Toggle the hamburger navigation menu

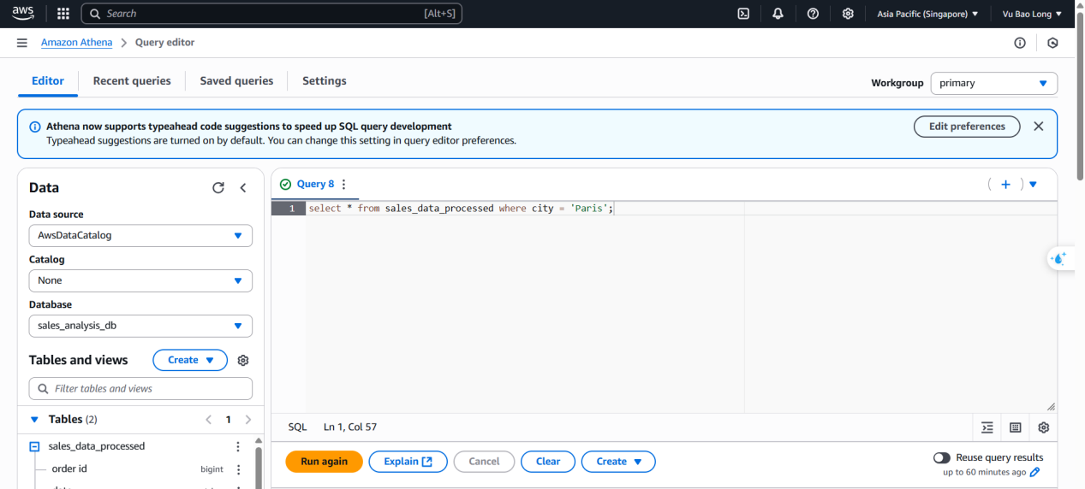point(22,43)
